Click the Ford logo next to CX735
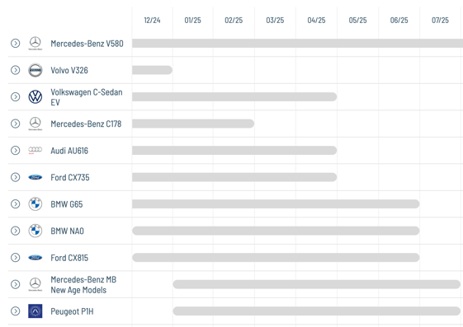Image resolution: width=463 pixels, height=327 pixels. (x=35, y=177)
